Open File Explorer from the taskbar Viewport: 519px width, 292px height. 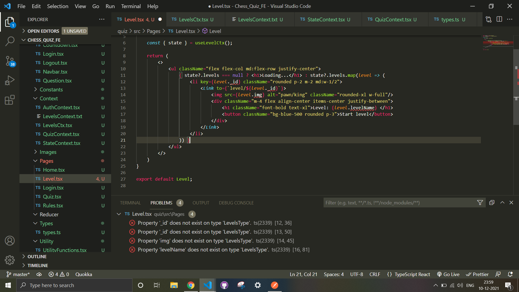(174, 285)
